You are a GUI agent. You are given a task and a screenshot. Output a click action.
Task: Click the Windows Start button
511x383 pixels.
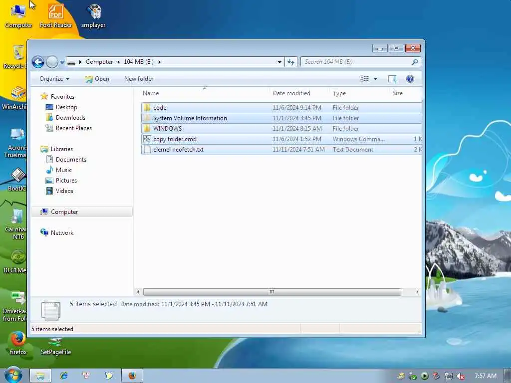point(13,375)
